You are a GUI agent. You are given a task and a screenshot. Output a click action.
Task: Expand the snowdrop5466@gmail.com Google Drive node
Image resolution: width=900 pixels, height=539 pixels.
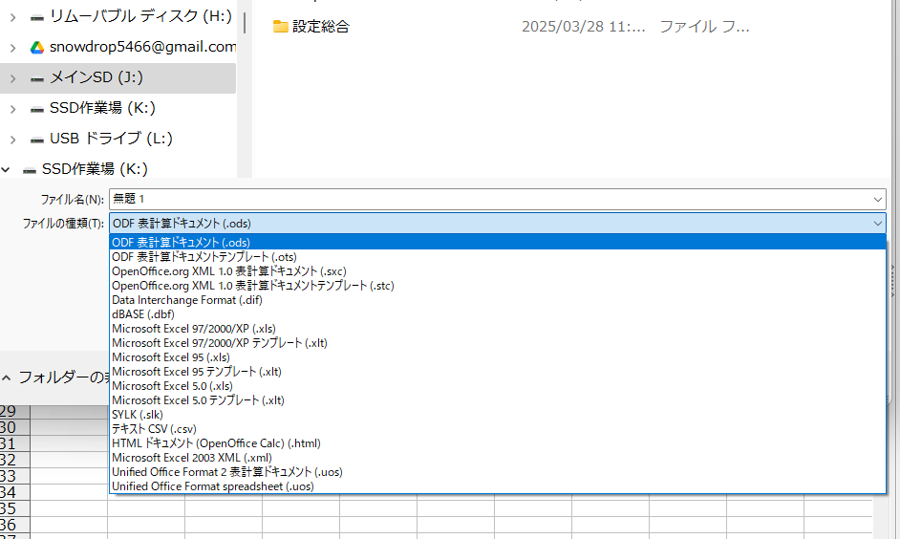click(12, 48)
